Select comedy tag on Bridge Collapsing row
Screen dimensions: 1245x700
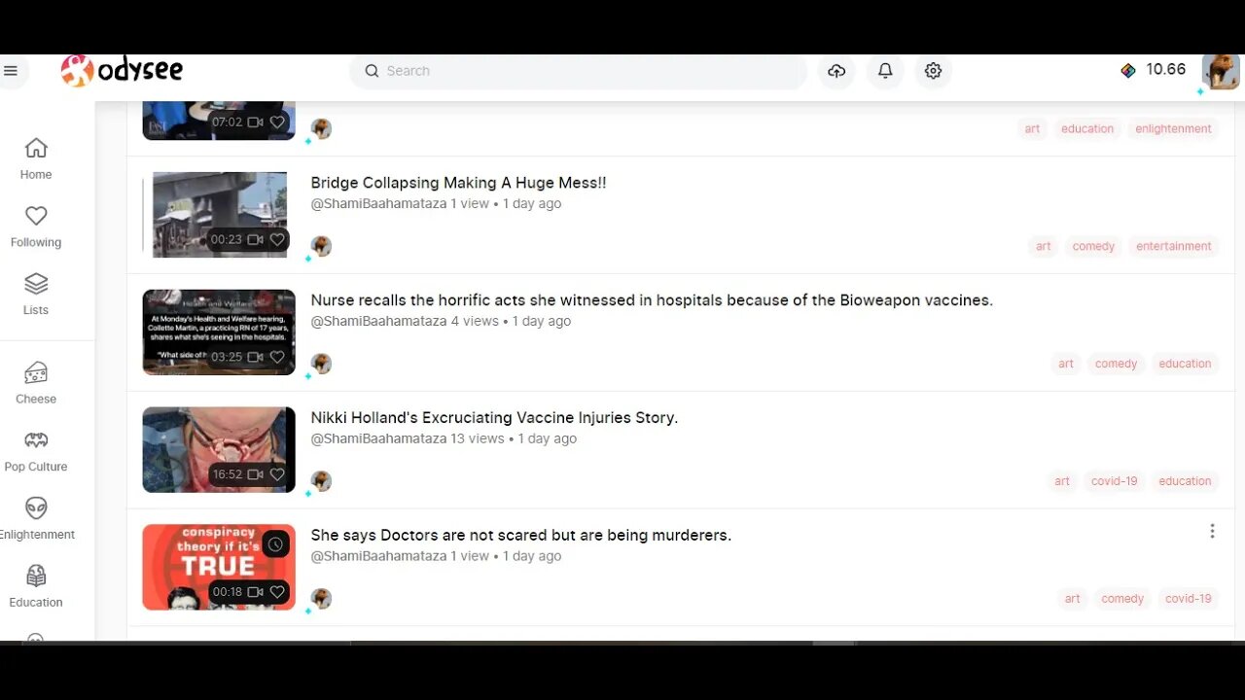tap(1093, 246)
